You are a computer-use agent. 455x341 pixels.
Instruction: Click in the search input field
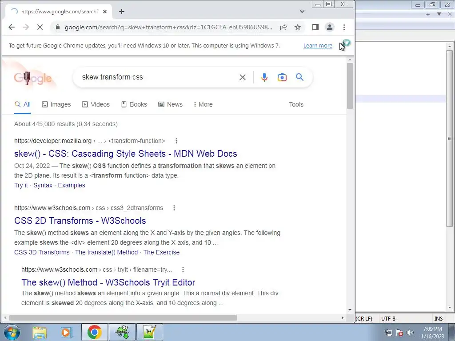[x=157, y=77]
